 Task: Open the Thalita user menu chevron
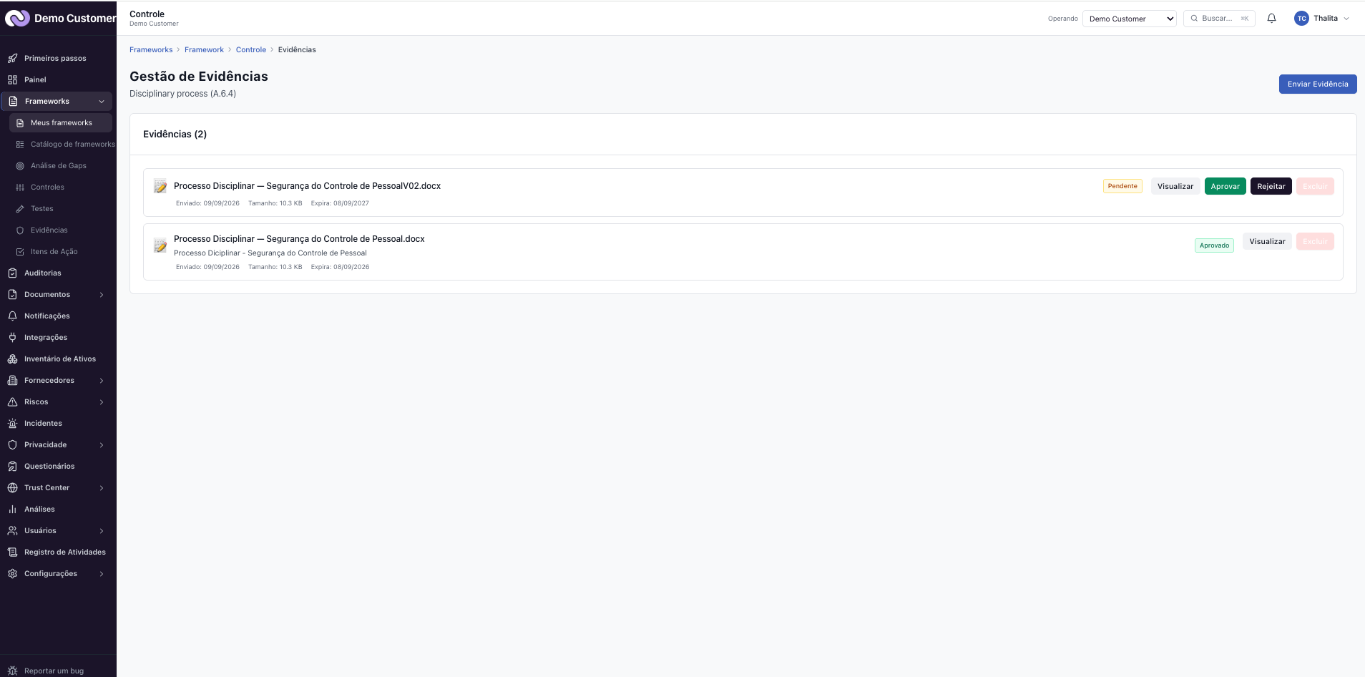click(x=1346, y=19)
